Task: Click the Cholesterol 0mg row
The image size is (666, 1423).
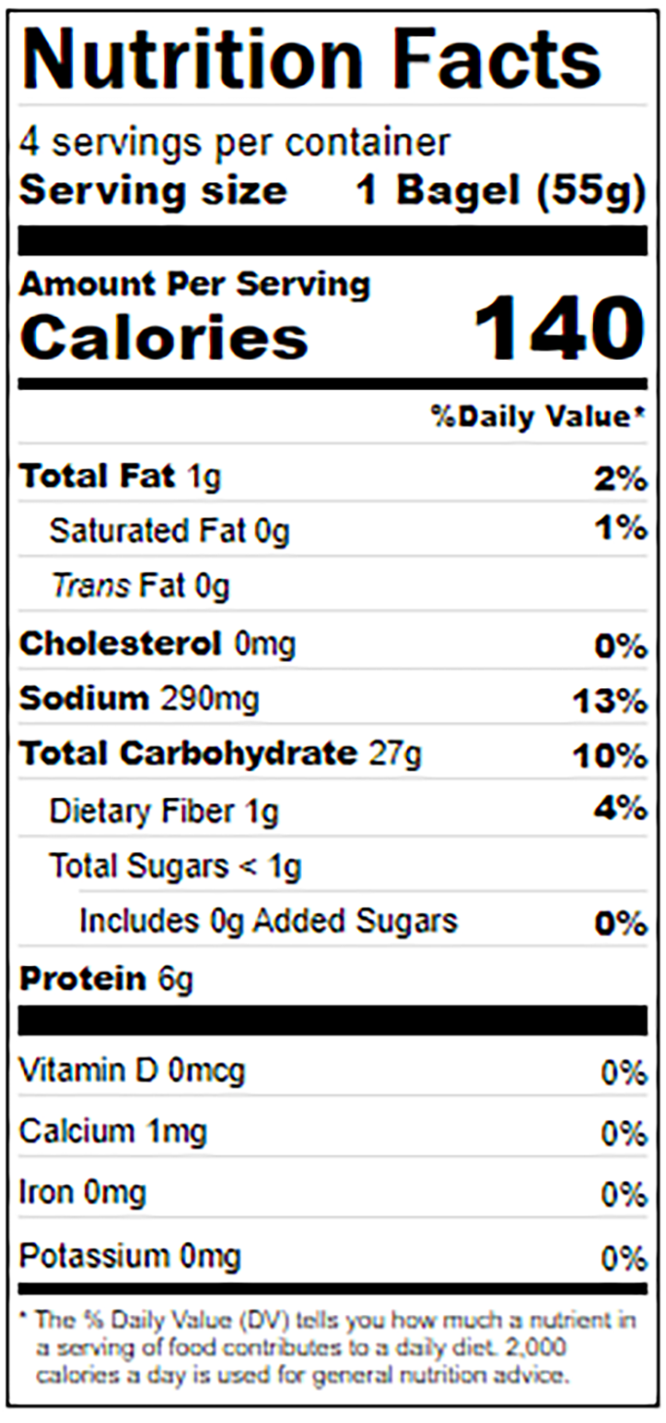Action: (x=333, y=644)
